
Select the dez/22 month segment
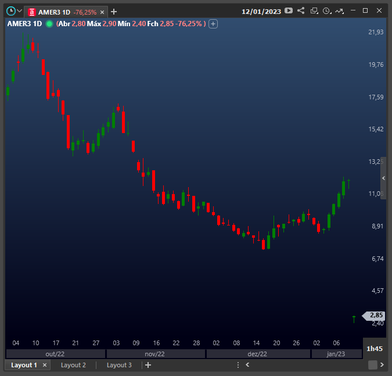tap(258, 354)
